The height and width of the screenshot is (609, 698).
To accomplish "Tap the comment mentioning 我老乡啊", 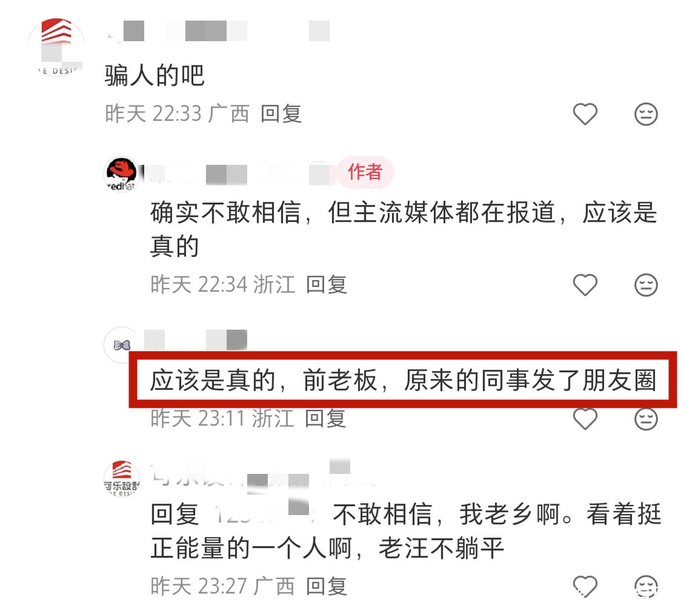I will pyautogui.click(x=405, y=531).
